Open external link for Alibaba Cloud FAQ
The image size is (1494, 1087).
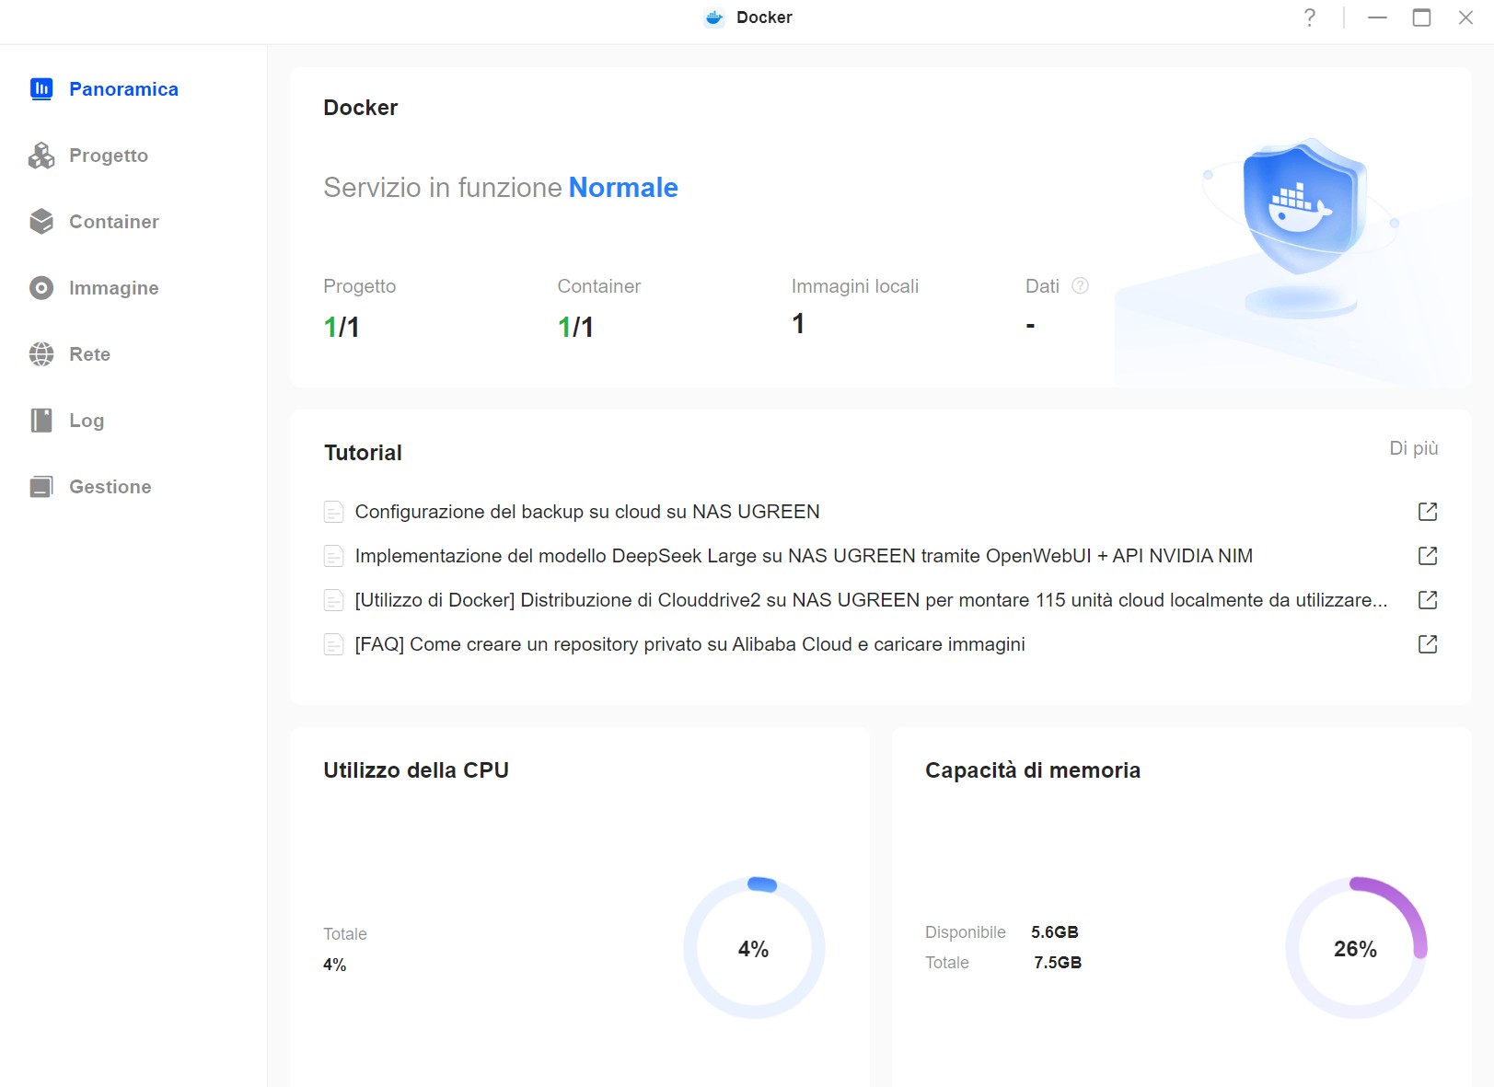pyautogui.click(x=1427, y=644)
